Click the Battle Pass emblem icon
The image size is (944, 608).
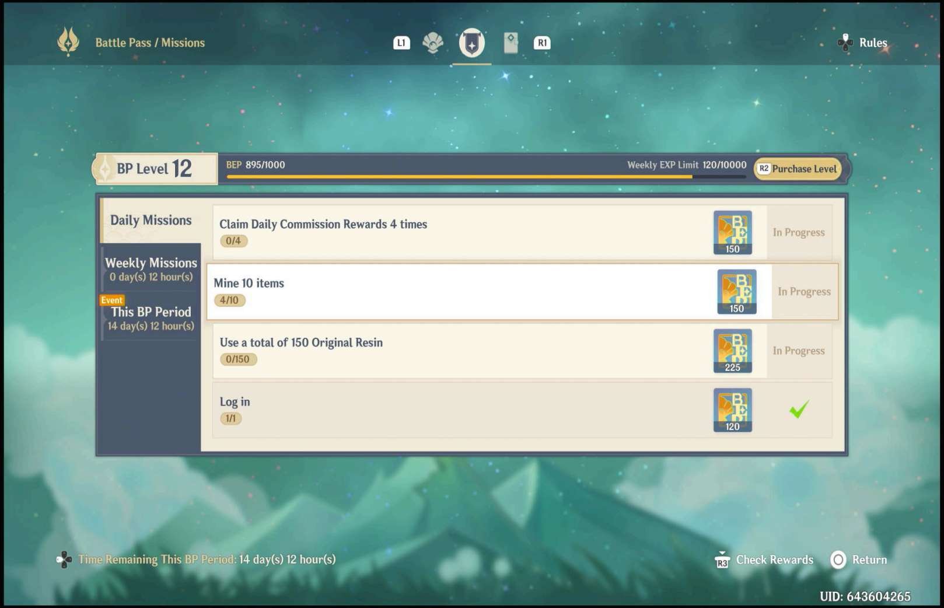coord(68,42)
